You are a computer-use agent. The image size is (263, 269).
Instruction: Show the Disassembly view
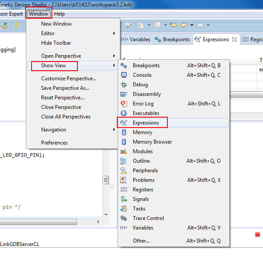(x=173, y=94)
